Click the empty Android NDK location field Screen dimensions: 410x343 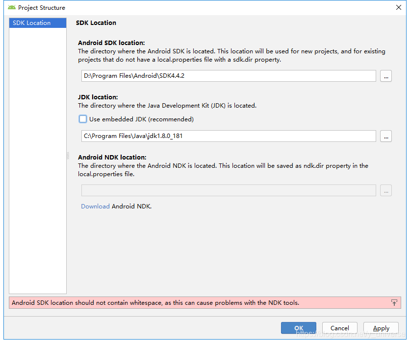coord(229,190)
